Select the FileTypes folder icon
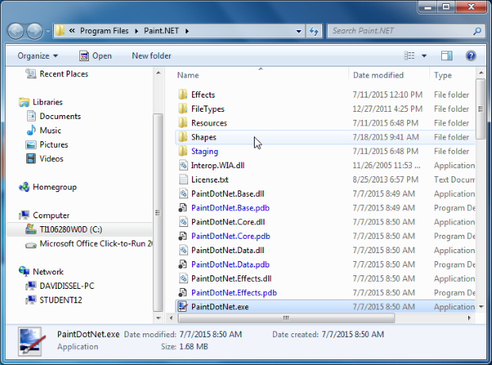This screenshot has width=492, height=365. click(x=183, y=109)
